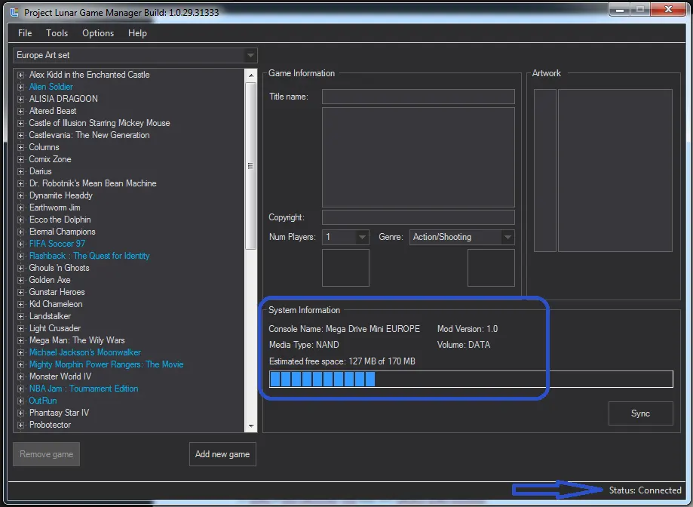
Task: Open the Options menu
Action: 98,33
